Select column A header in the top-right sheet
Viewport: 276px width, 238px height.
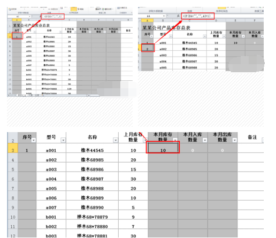click(x=147, y=20)
